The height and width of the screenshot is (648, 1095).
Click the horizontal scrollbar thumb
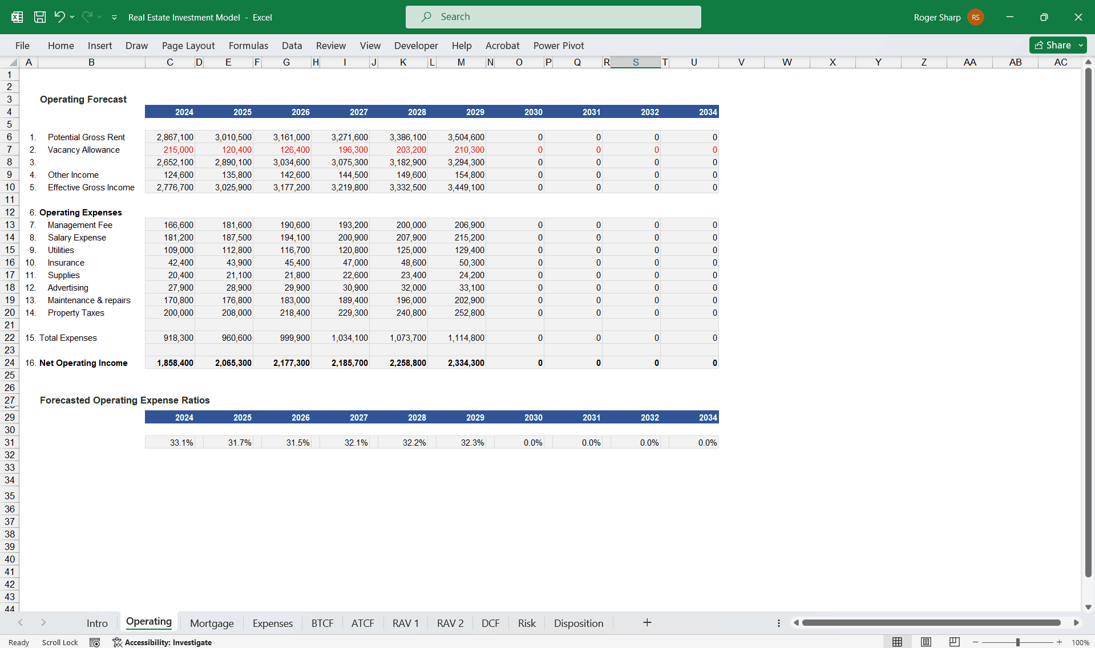click(931, 623)
